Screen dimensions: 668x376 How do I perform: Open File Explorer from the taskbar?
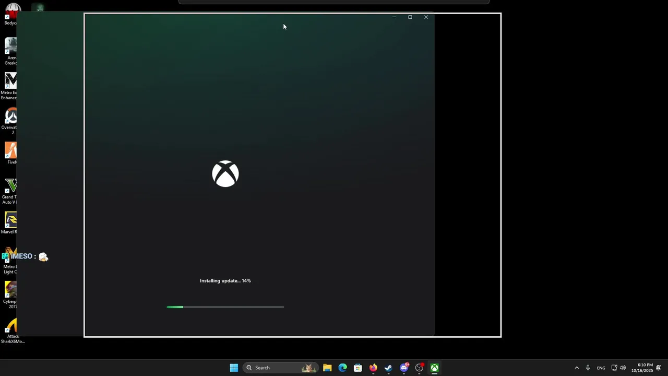tap(327, 368)
